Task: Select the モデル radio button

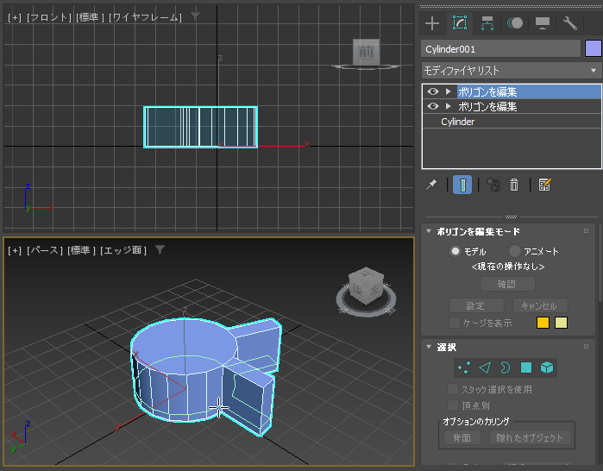Action: tap(455, 251)
